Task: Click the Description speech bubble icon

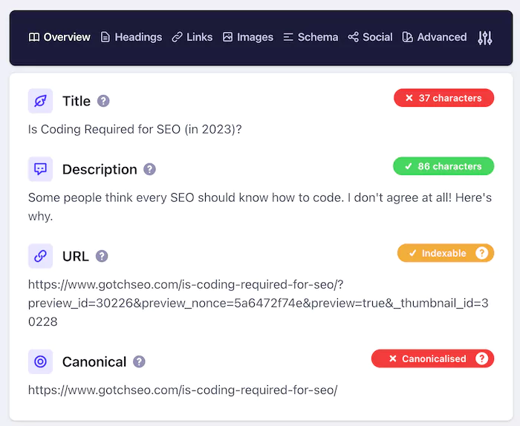Action: tap(40, 169)
